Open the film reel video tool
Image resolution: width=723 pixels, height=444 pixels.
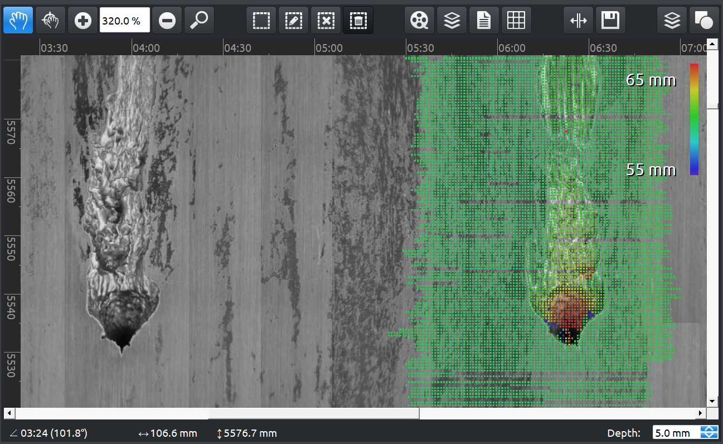419,21
